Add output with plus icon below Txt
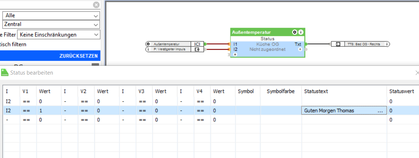 (300, 49)
